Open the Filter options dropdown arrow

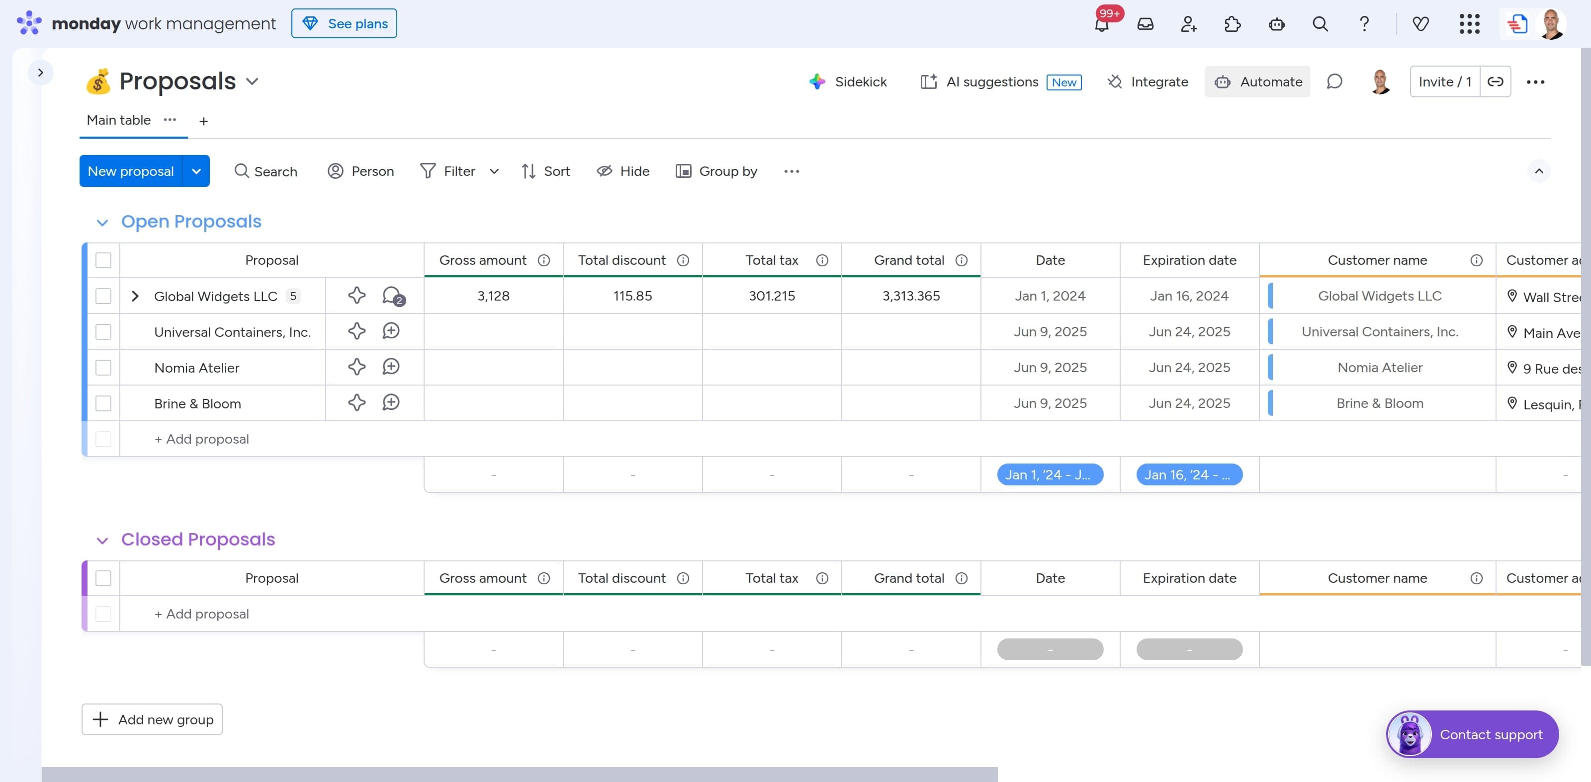point(494,171)
